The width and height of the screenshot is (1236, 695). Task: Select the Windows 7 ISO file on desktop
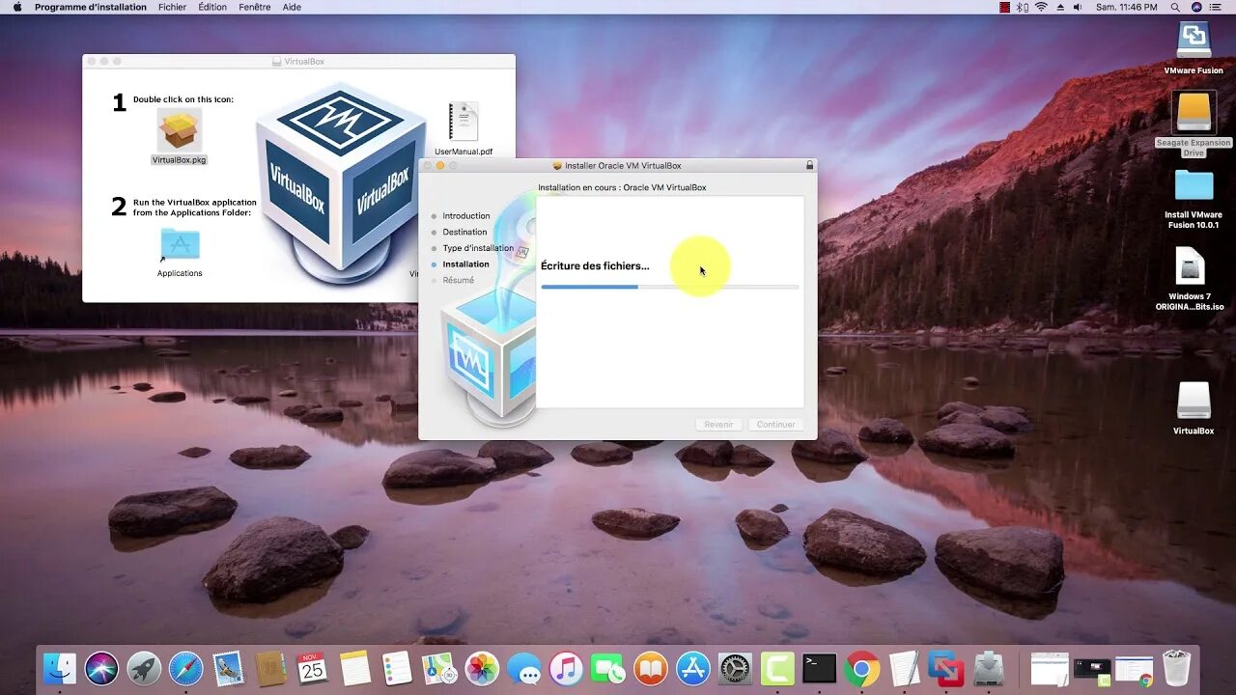1190,267
